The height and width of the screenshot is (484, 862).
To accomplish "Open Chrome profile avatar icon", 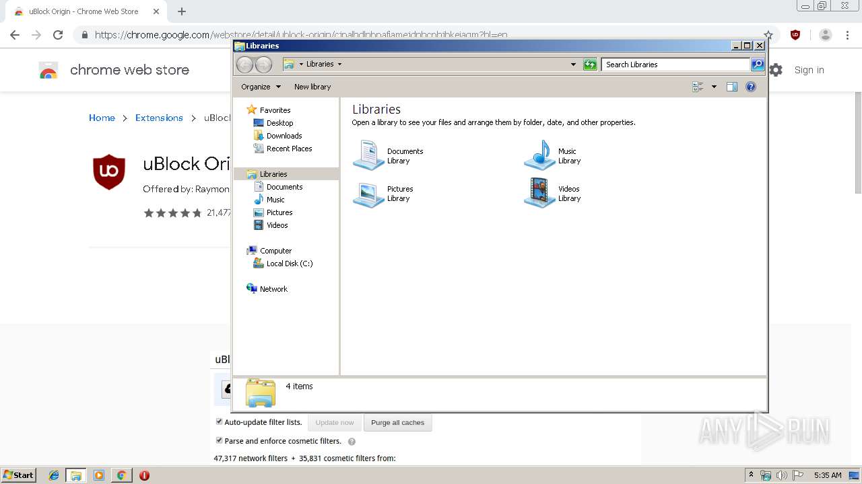I will pos(826,35).
